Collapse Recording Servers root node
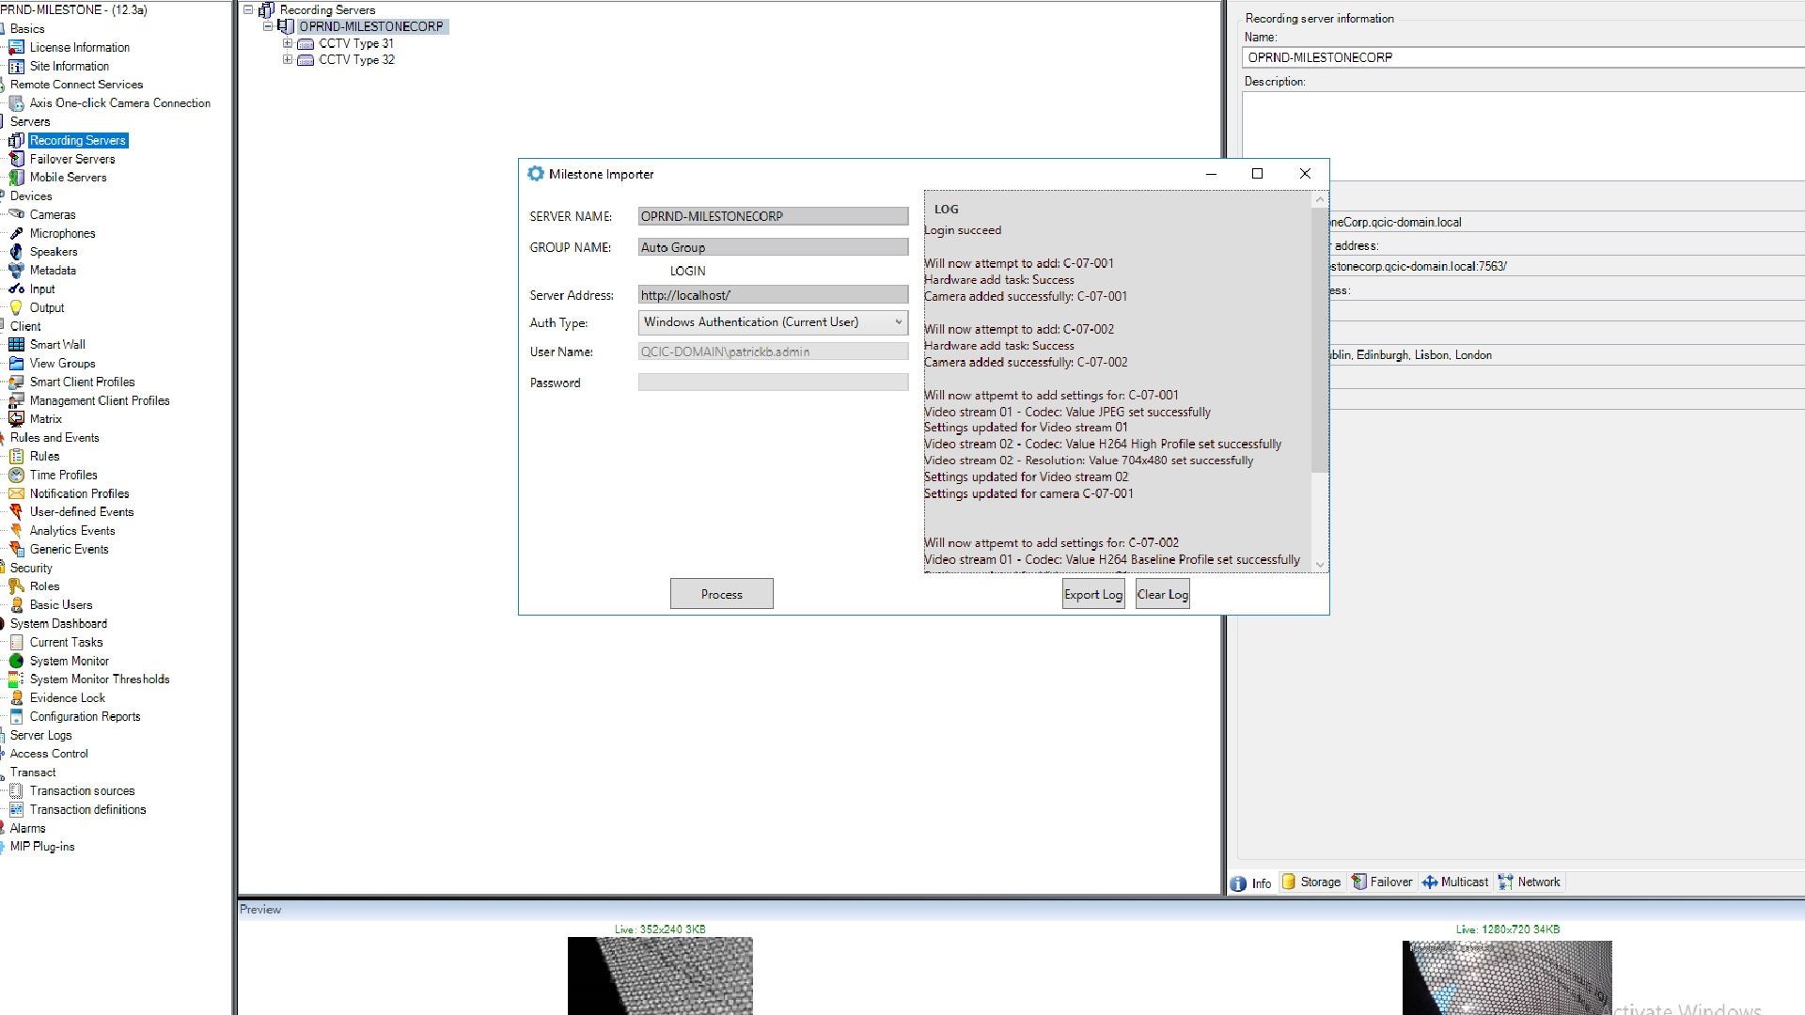 248,9
